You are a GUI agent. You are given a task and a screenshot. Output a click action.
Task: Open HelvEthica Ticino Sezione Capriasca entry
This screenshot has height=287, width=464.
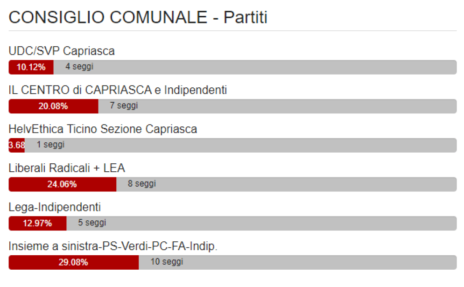(103, 129)
